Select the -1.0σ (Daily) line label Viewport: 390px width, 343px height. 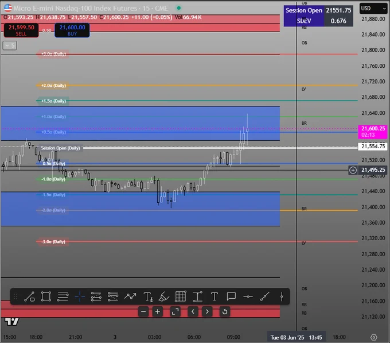tap(53, 179)
